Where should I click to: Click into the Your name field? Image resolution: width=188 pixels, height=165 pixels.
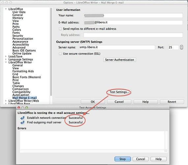pos(133,16)
